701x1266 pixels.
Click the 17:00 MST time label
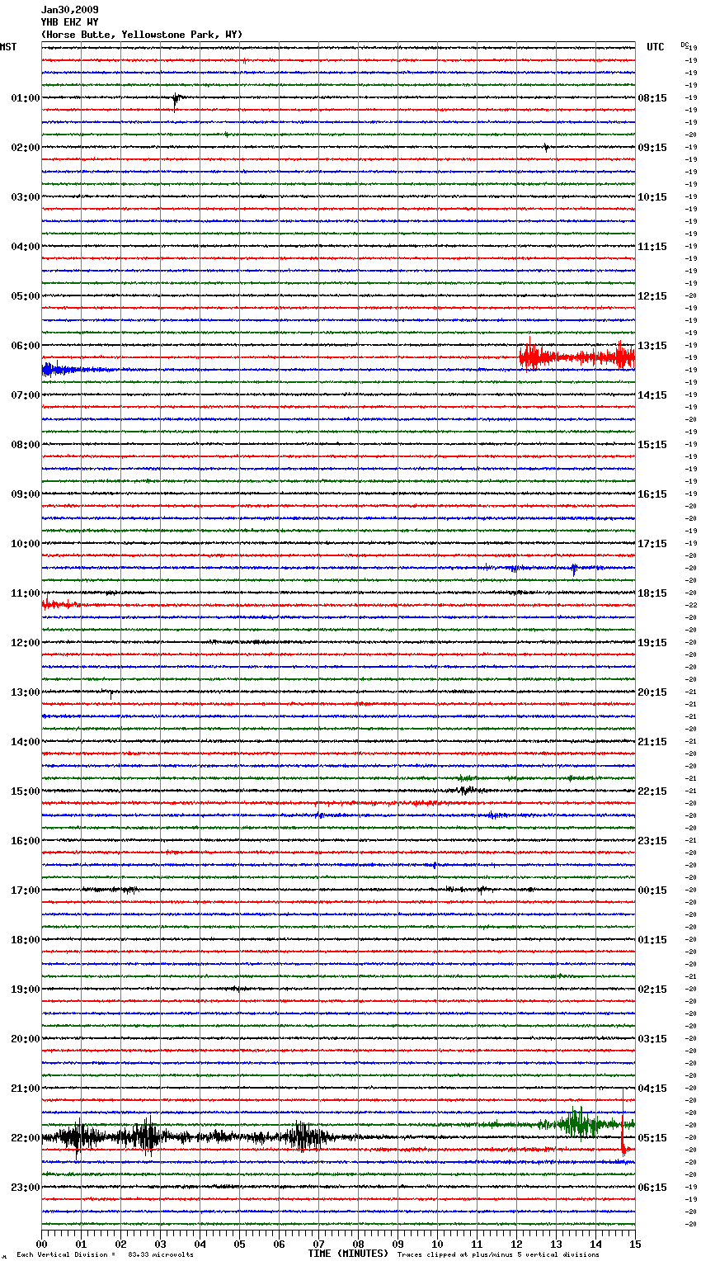pyautogui.click(x=26, y=890)
